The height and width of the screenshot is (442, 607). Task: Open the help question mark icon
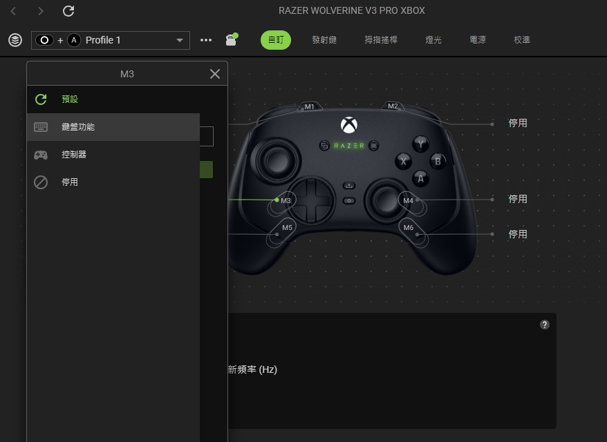pyautogui.click(x=545, y=325)
